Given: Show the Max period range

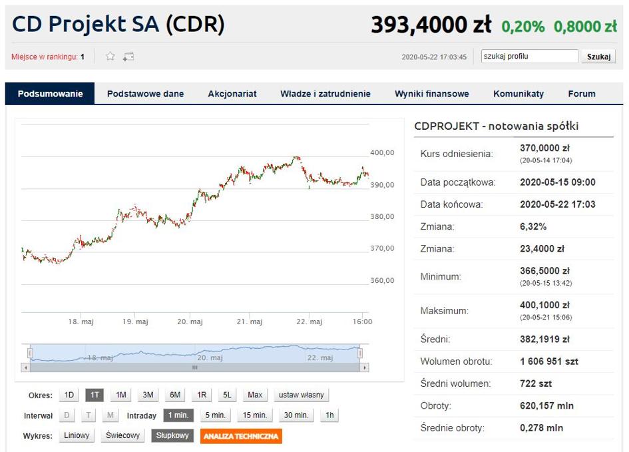Looking at the screenshot, I should (x=255, y=395).
